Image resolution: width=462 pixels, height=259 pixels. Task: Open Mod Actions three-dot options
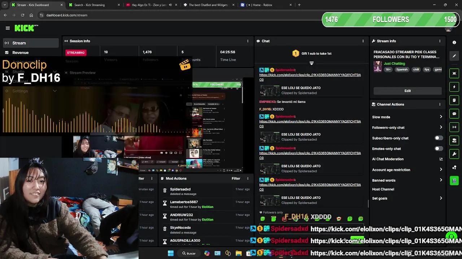tap(248, 178)
